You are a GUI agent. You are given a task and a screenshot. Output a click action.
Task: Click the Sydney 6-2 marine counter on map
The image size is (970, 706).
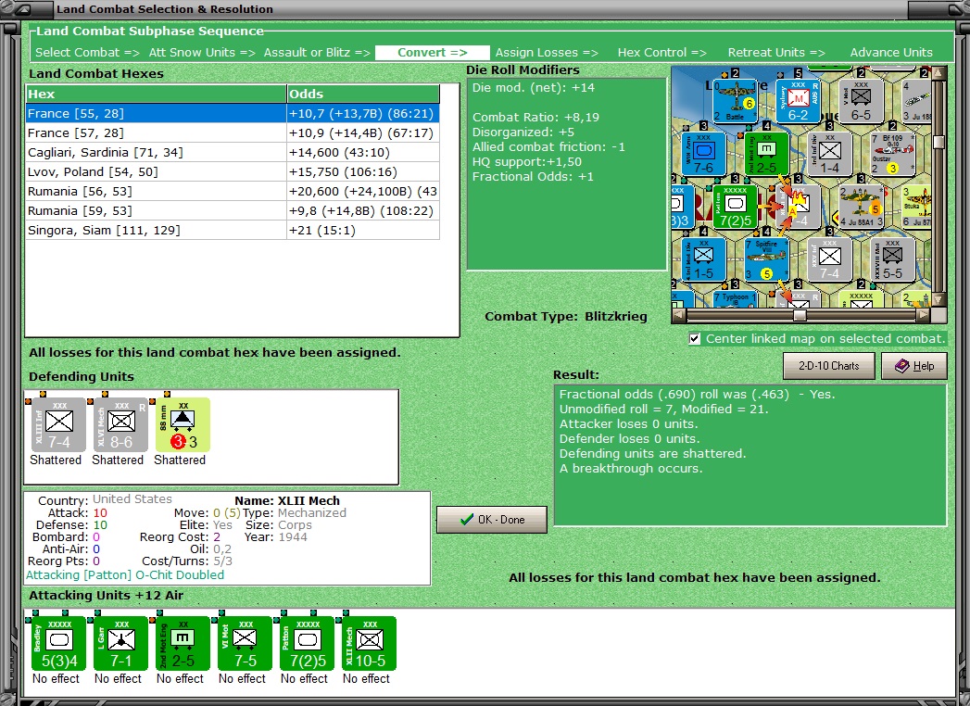tap(798, 101)
